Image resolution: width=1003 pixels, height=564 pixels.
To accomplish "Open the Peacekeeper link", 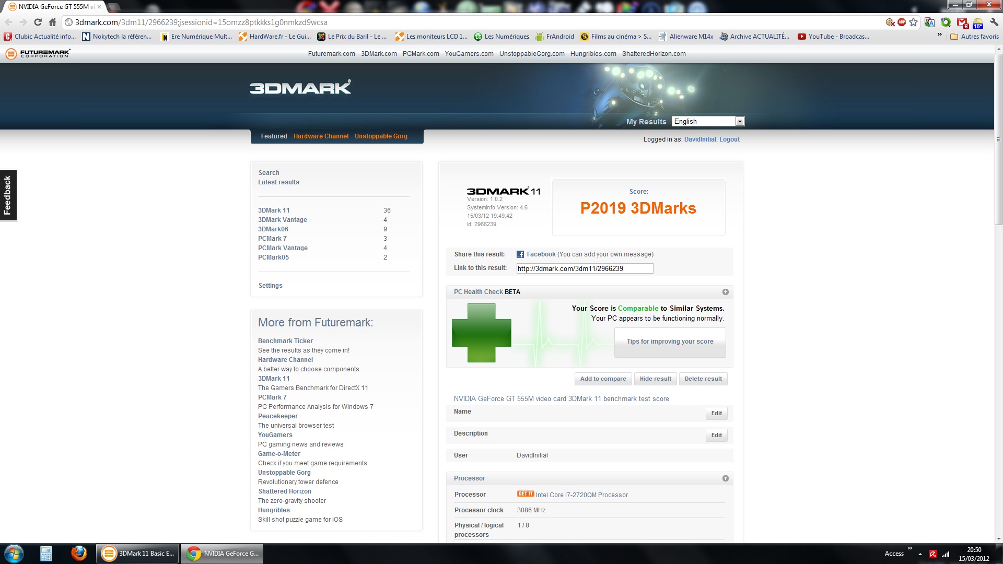I will 277,416.
